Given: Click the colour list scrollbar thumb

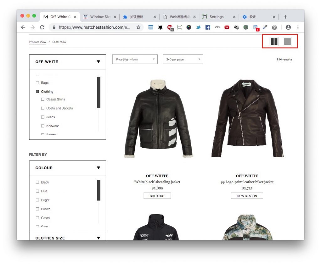Looking at the screenshot, I should tap(99, 190).
